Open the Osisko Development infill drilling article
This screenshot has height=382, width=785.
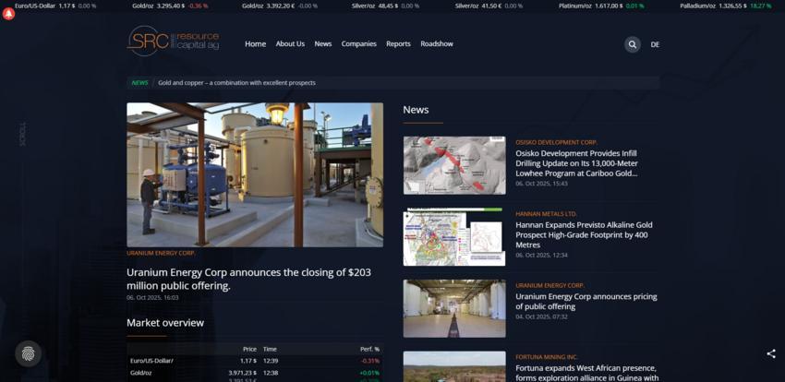point(578,162)
